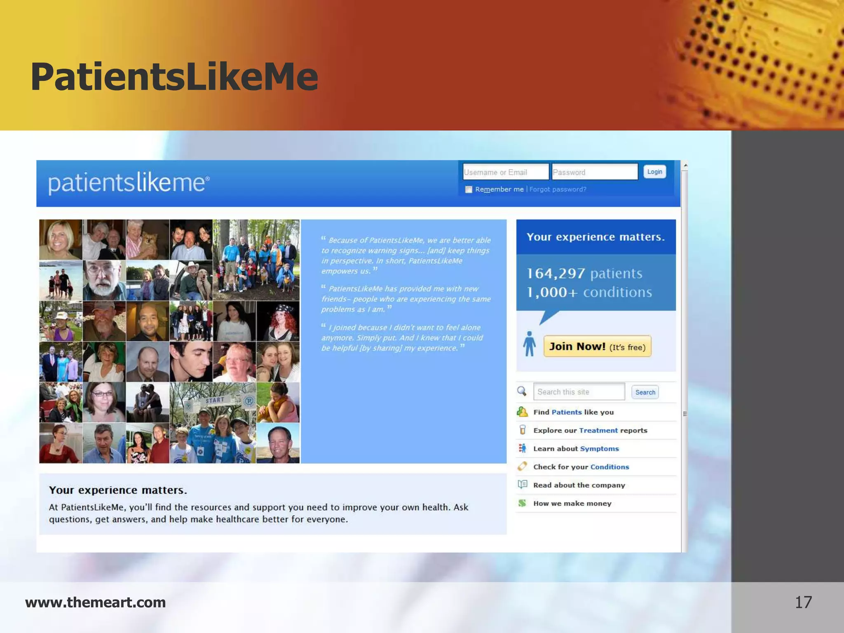Click the Username or Email field
Screen dimensions: 844x633
coord(506,172)
